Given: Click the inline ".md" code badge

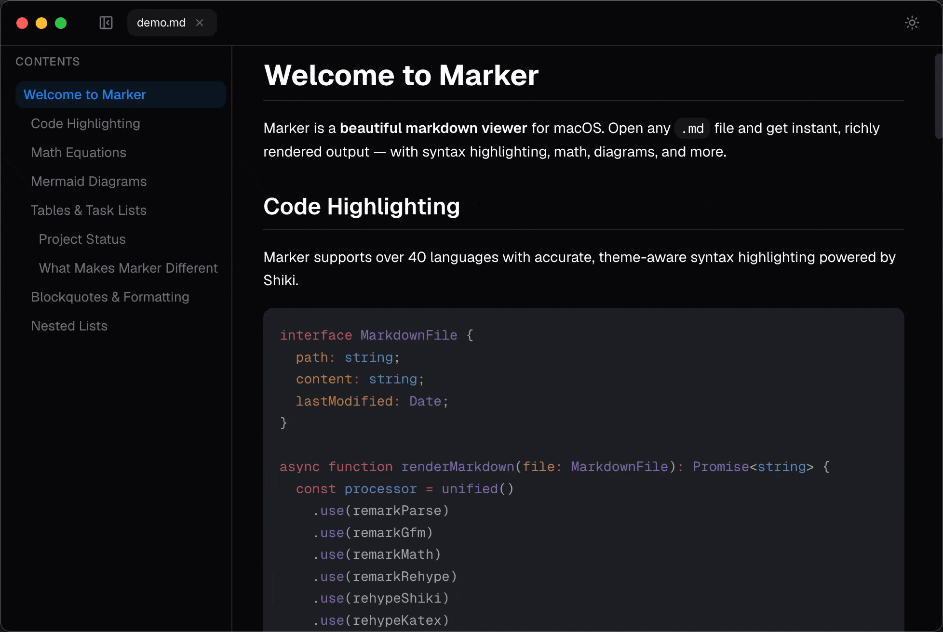Looking at the screenshot, I should pyautogui.click(x=692, y=128).
